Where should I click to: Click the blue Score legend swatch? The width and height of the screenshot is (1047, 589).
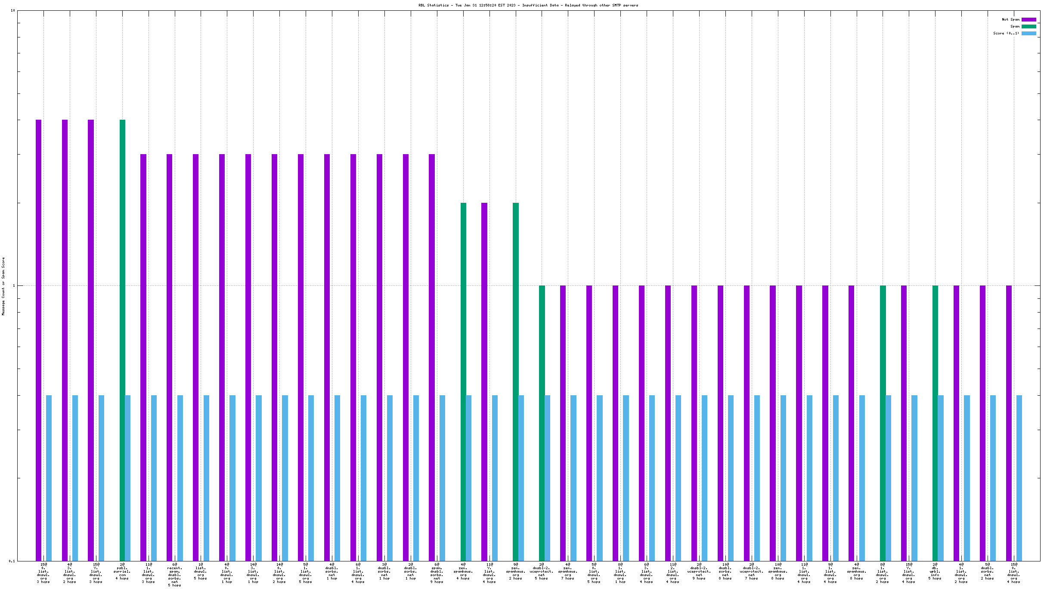tap(1028, 33)
